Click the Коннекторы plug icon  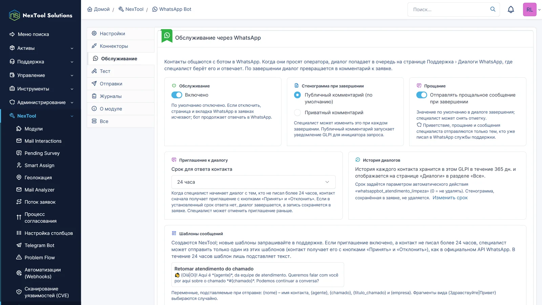pos(94,46)
